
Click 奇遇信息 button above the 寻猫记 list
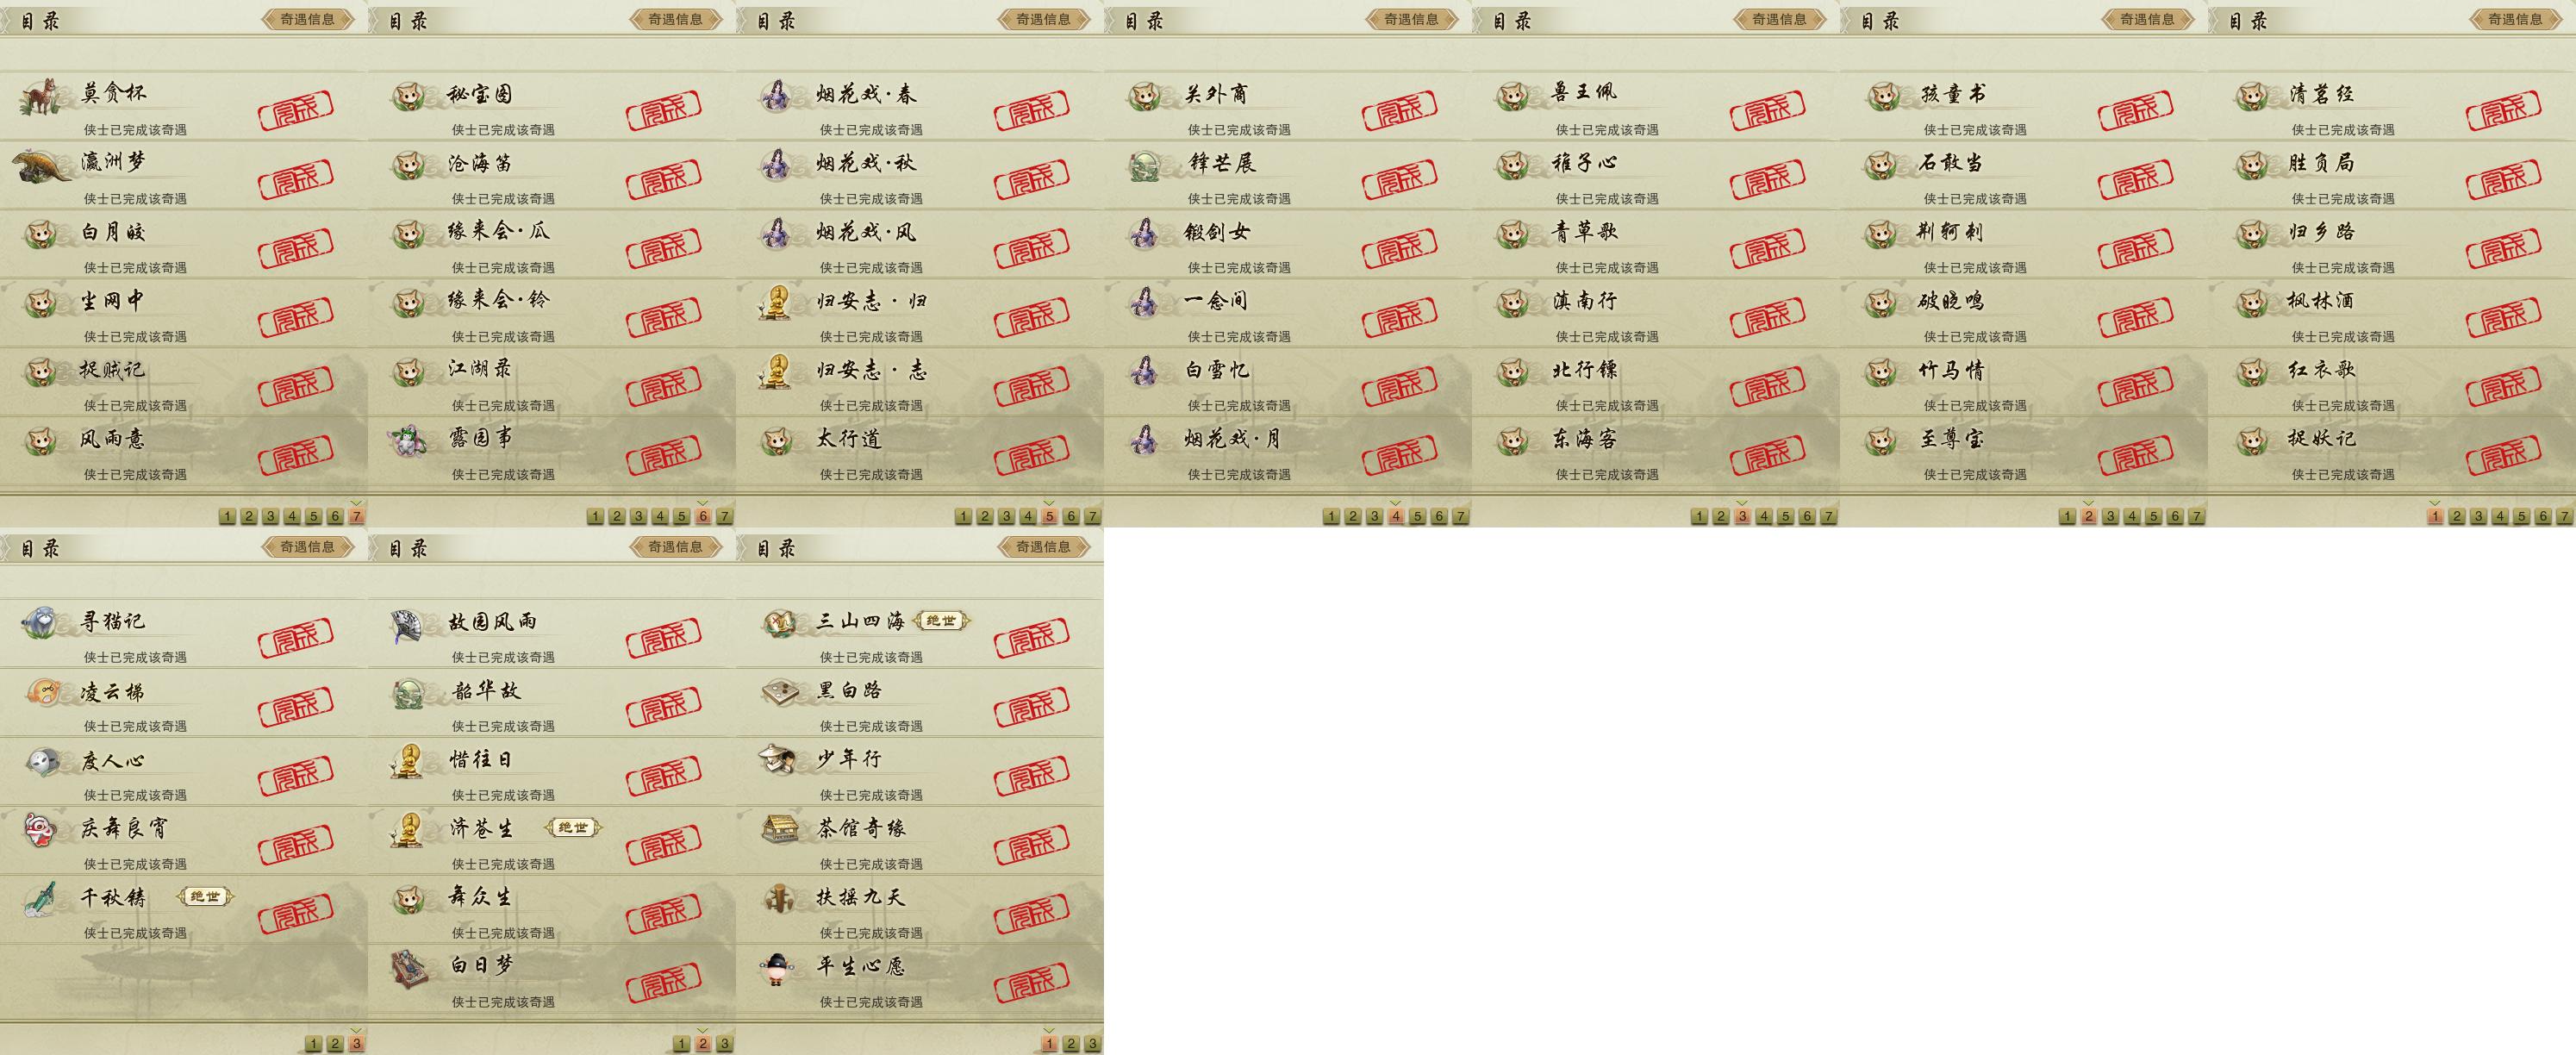(x=308, y=547)
